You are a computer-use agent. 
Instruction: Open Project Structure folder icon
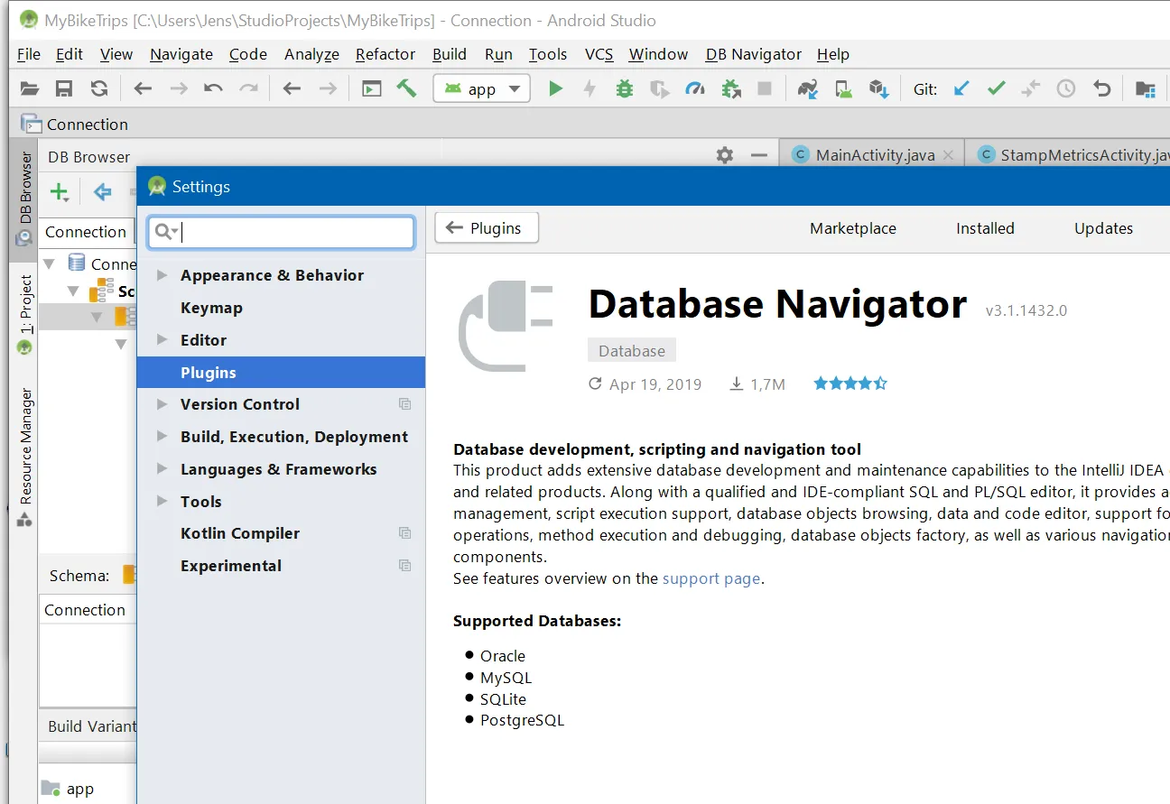(1146, 88)
